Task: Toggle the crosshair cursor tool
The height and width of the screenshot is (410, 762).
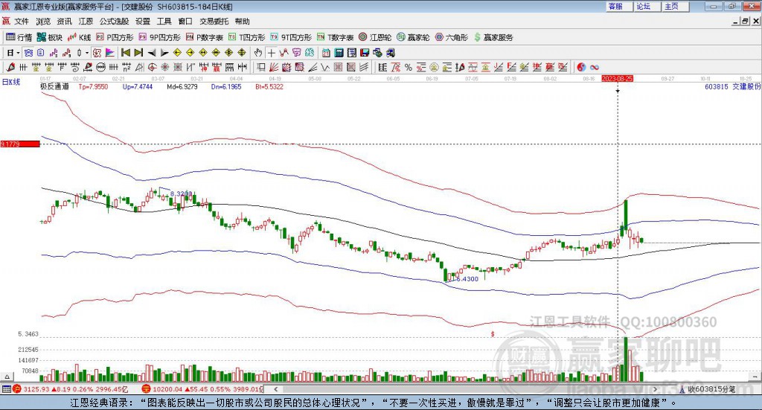Action: [271, 53]
